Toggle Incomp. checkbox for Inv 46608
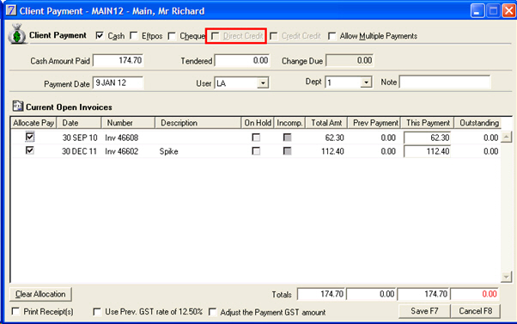The image size is (517, 324). tap(287, 138)
